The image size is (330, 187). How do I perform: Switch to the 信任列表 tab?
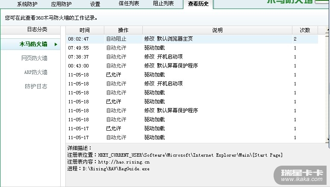pyautogui.click(x=129, y=3)
